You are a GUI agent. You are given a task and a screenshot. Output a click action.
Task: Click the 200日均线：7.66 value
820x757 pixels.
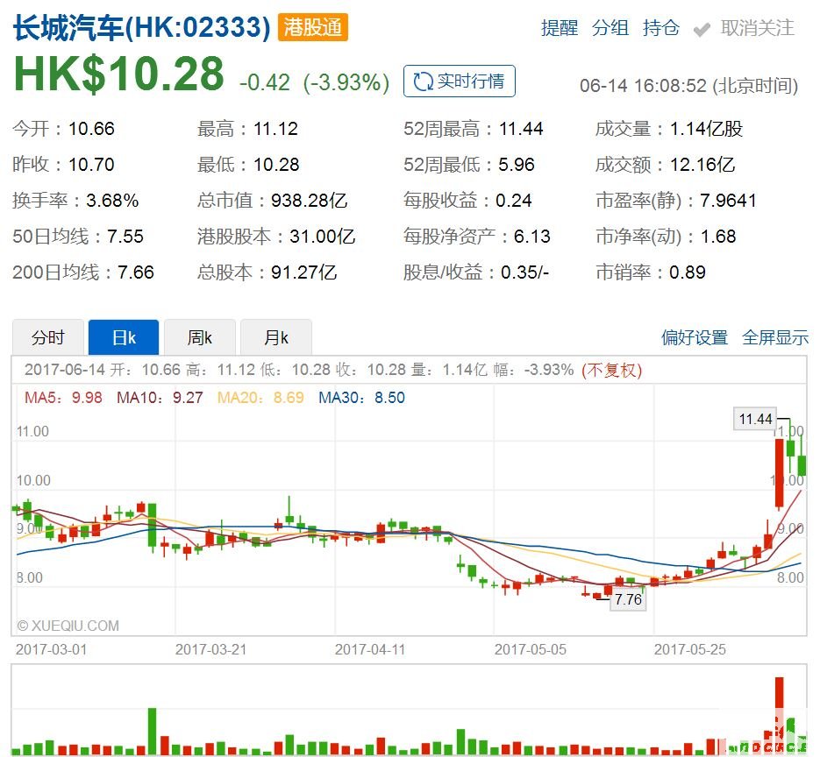pyautogui.click(x=83, y=272)
